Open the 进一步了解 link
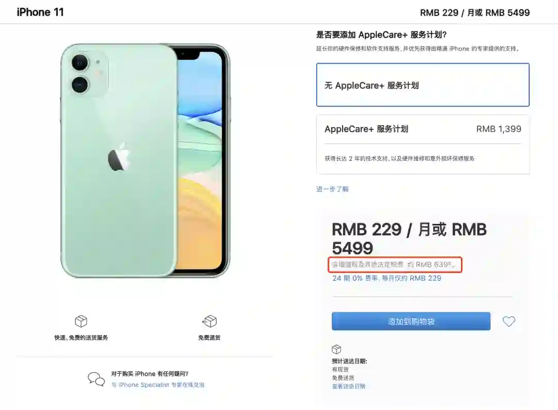 coord(332,189)
